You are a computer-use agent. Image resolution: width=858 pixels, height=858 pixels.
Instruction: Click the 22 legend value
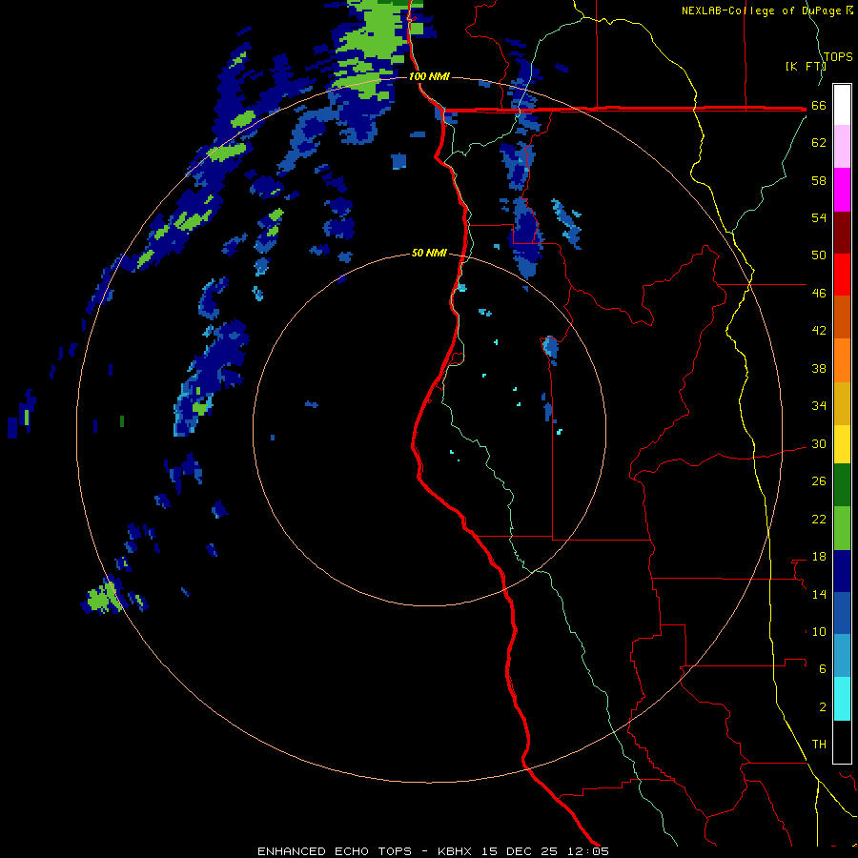pos(819,519)
